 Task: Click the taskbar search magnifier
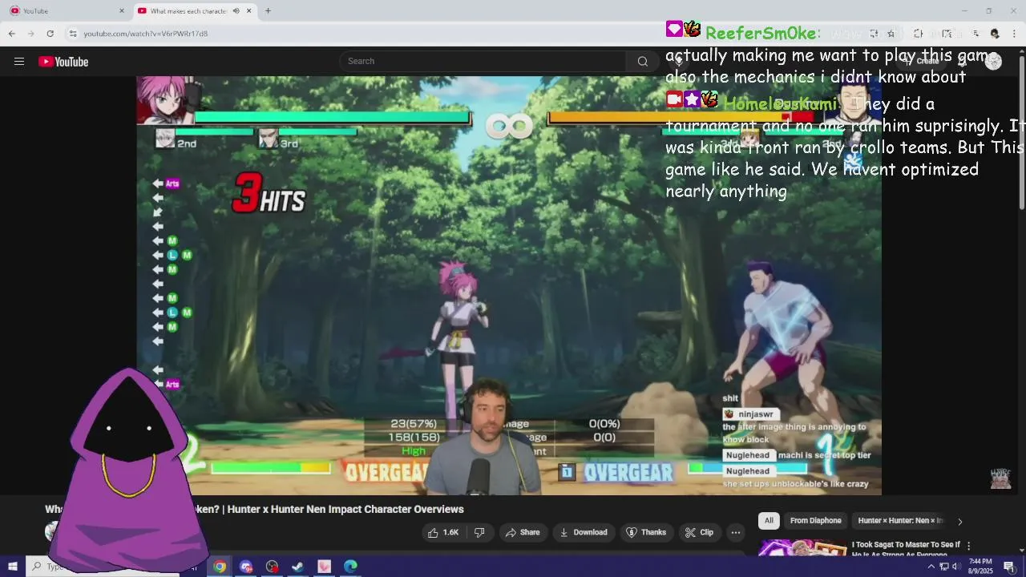pyautogui.click(x=36, y=567)
